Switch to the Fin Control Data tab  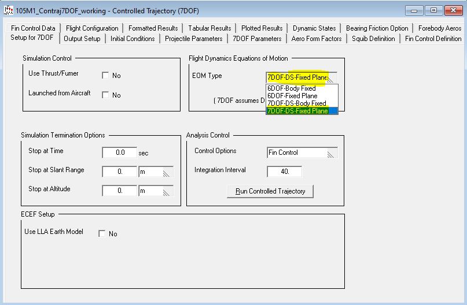(x=33, y=28)
